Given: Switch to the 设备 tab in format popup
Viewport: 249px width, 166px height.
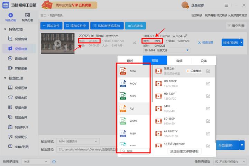Looking at the screenshot, I should (x=204, y=61).
